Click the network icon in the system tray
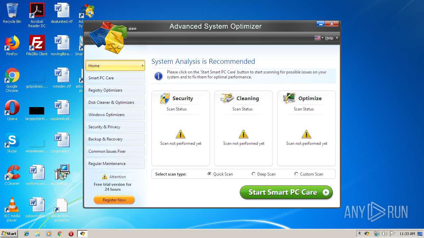The width and height of the screenshot is (424, 238). pos(376,234)
